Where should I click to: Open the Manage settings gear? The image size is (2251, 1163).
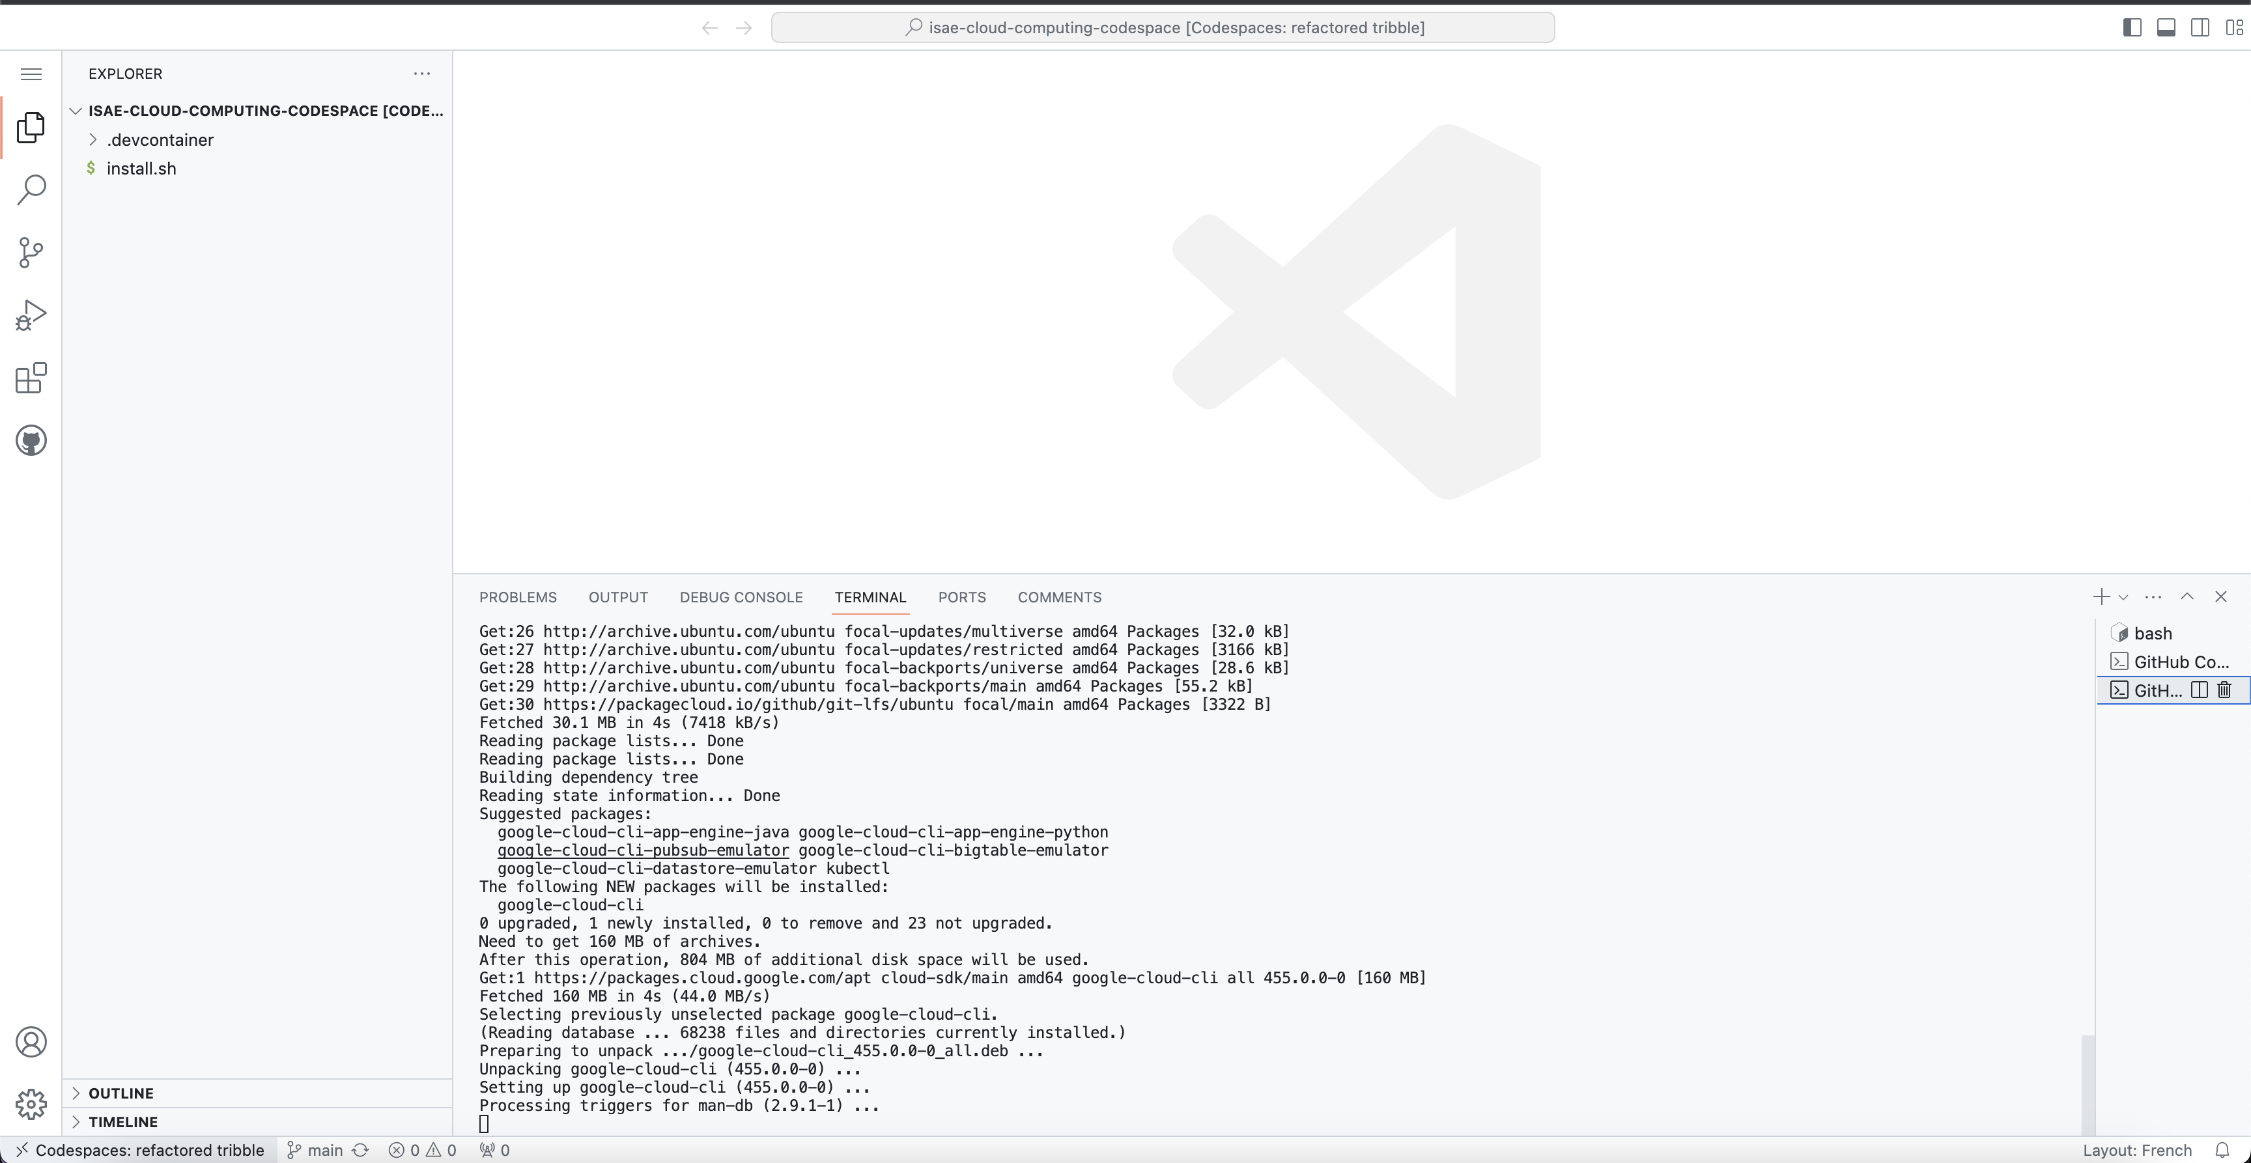[x=31, y=1104]
